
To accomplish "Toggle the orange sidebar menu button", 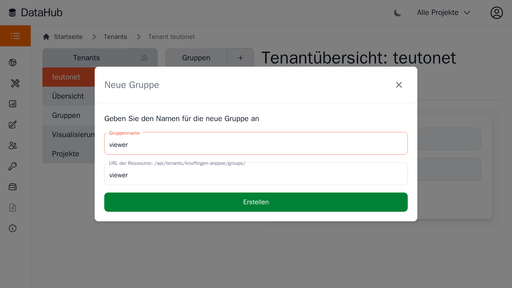I will (15, 36).
